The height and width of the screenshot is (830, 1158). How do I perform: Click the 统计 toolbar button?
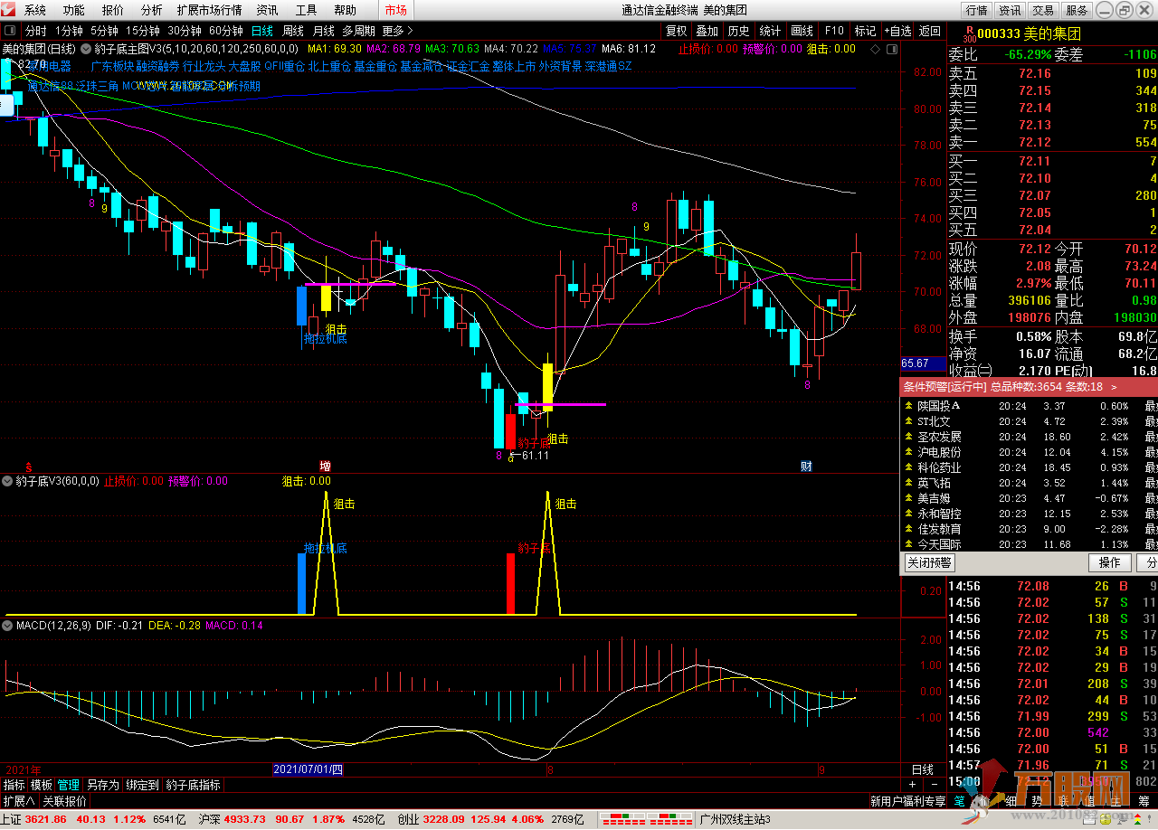(770, 31)
